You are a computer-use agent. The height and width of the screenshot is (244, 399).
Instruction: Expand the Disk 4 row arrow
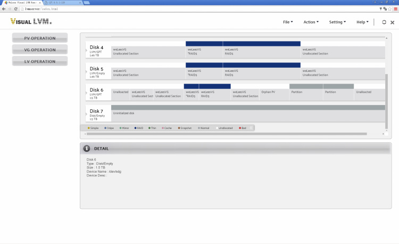pos(86,51)
